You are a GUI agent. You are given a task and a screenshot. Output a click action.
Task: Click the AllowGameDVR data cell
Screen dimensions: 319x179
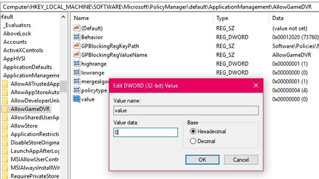pos(291,55)
